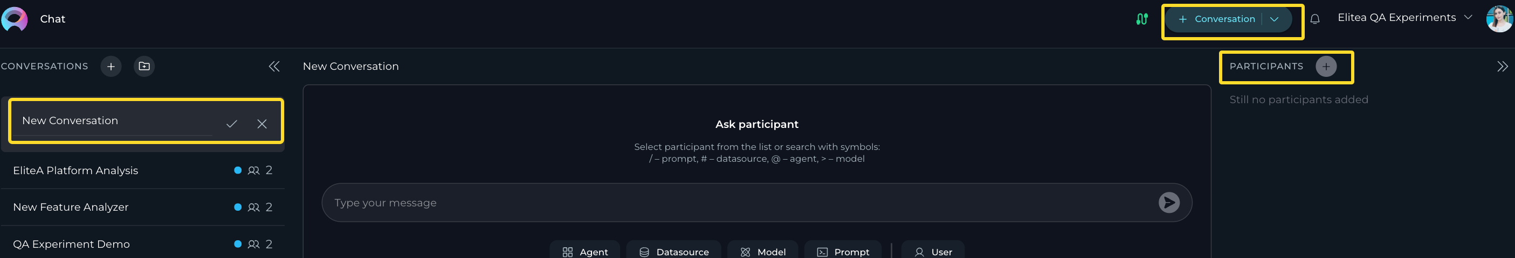Expand the Conversation button dropdown arrow
1515x258 pixels.
(x=1274, y=19)
